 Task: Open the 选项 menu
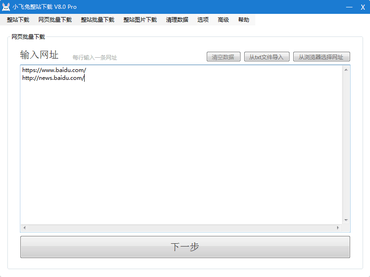(203, 20)
